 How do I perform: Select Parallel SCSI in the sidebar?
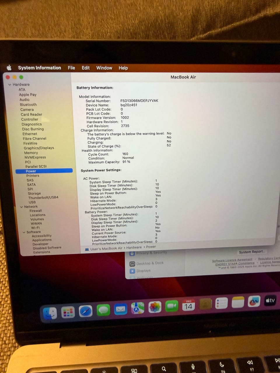(36, 166)
